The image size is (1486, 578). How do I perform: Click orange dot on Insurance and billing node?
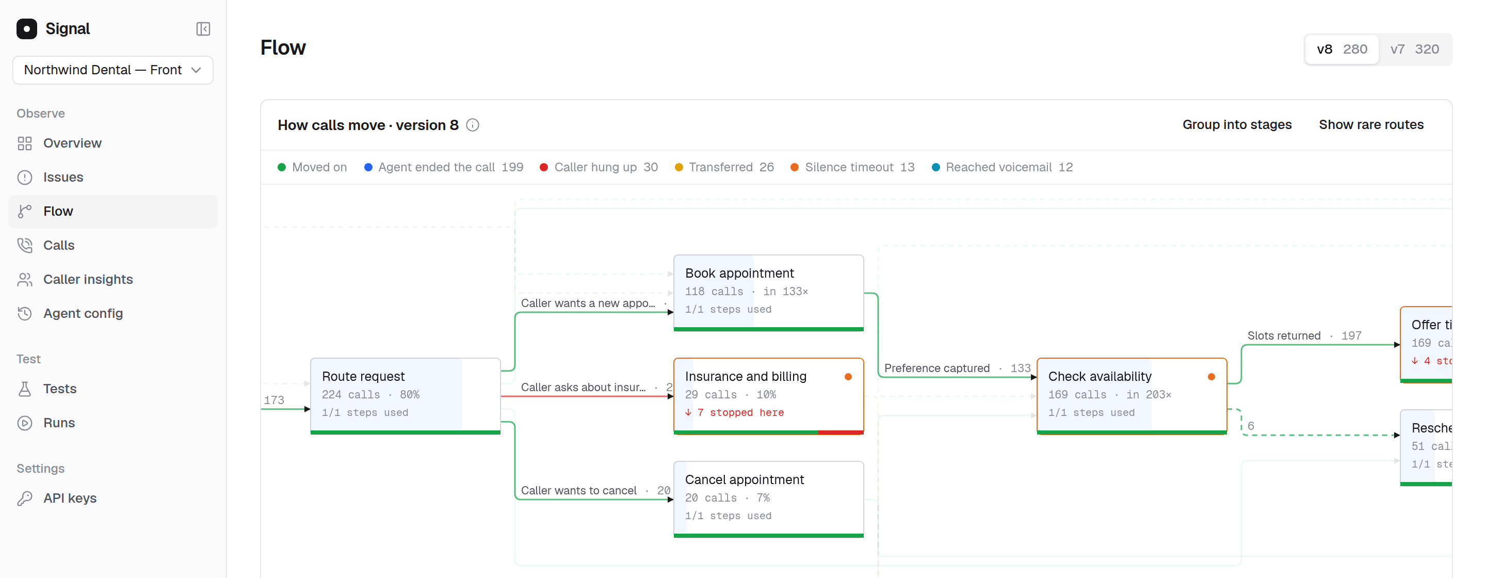point(848,377)
